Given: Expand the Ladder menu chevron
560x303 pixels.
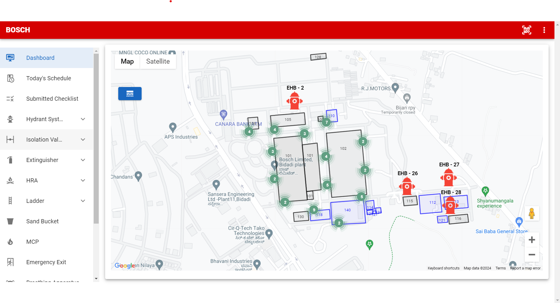Looking at the screenshot, I should tap(83, 201).
